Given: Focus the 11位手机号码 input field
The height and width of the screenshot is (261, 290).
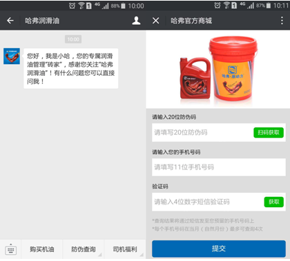Looking at the screenshot, I should (x=219, y=167).
